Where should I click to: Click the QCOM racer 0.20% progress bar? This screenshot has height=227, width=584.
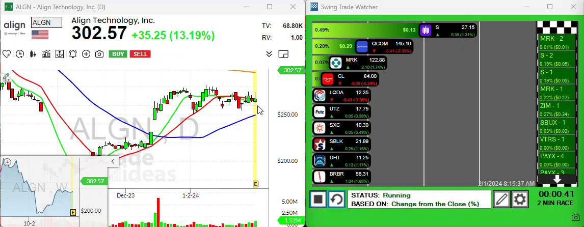[334, 46]
